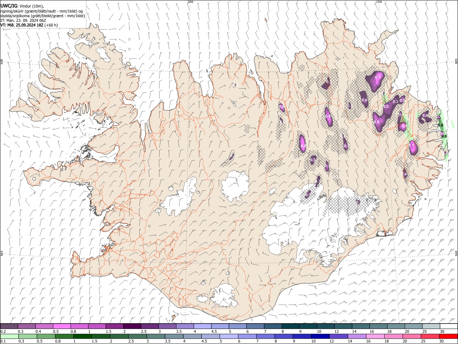Click the 20W longitude label at top
The image size is (458, 344).
click(x=190, y=2)
